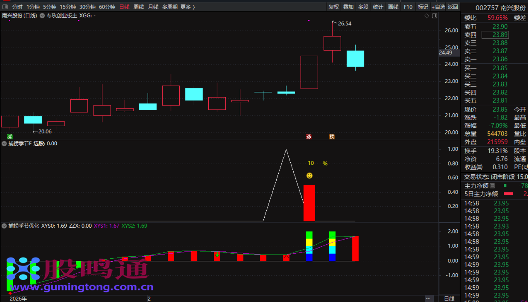Image resolution: width=528 pixels, height=302 pixels.
Task: Toggle the right info panel icon
Action: point(434,16)
